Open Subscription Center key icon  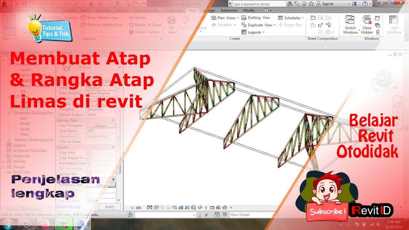tap(297, 4)
